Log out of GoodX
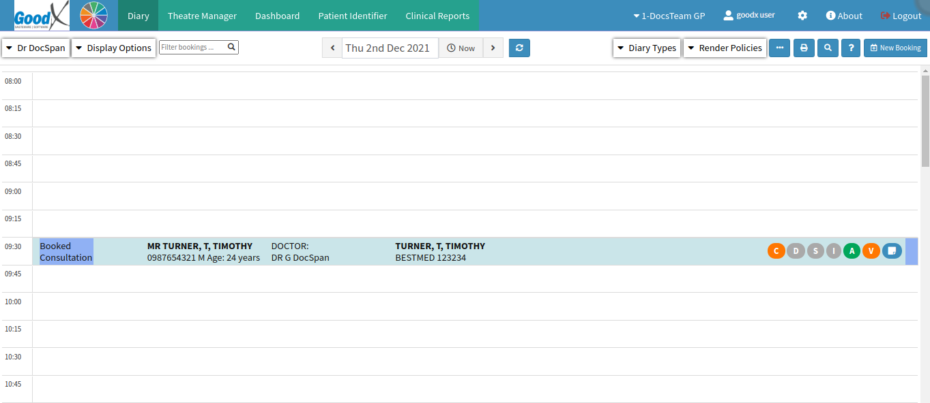Viewport: 930px width, 403px height. coord(901,16)
